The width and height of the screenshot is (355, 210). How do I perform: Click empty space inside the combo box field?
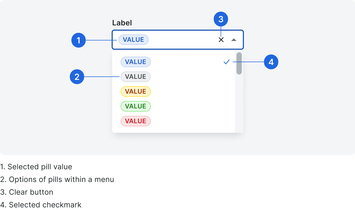click(183, 40)
